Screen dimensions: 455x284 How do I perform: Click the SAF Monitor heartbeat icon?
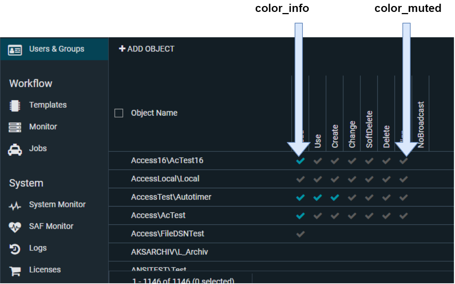tap(15, 227)
